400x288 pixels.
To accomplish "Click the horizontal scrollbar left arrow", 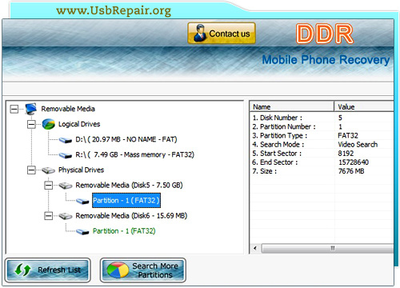I will click(x=255, y=248).
